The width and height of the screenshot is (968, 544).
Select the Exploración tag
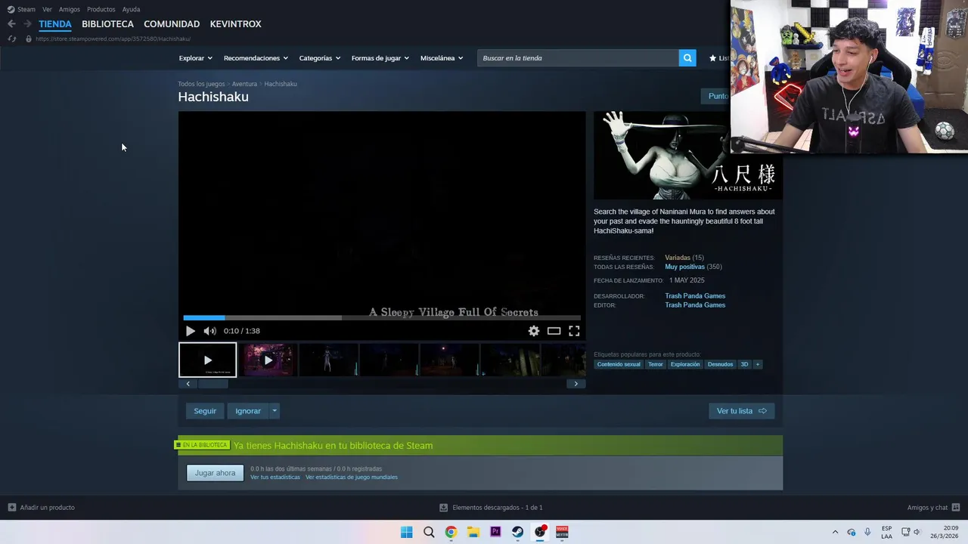tap(685, 364)
